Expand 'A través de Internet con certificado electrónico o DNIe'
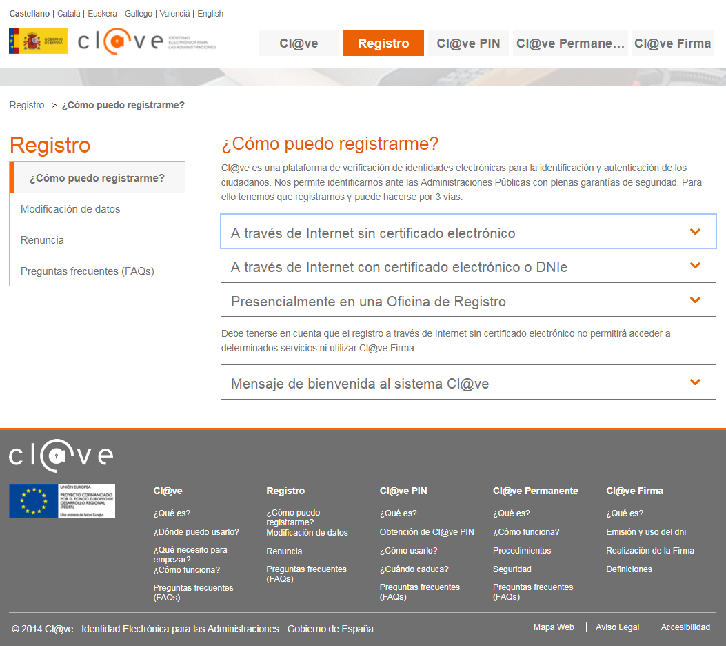The width and height of the screenshot is (726, 646). click(x=468, y=266)
